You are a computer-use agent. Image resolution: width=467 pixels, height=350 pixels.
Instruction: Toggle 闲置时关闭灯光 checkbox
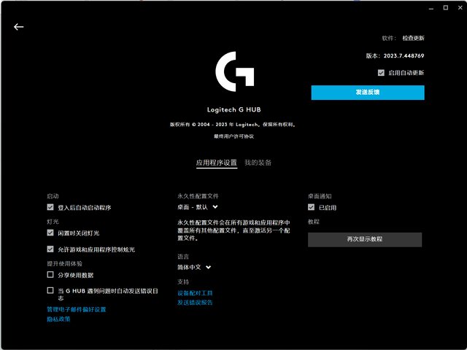50,233
